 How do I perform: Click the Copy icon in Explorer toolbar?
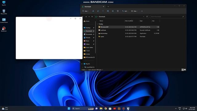coord(98,11)
